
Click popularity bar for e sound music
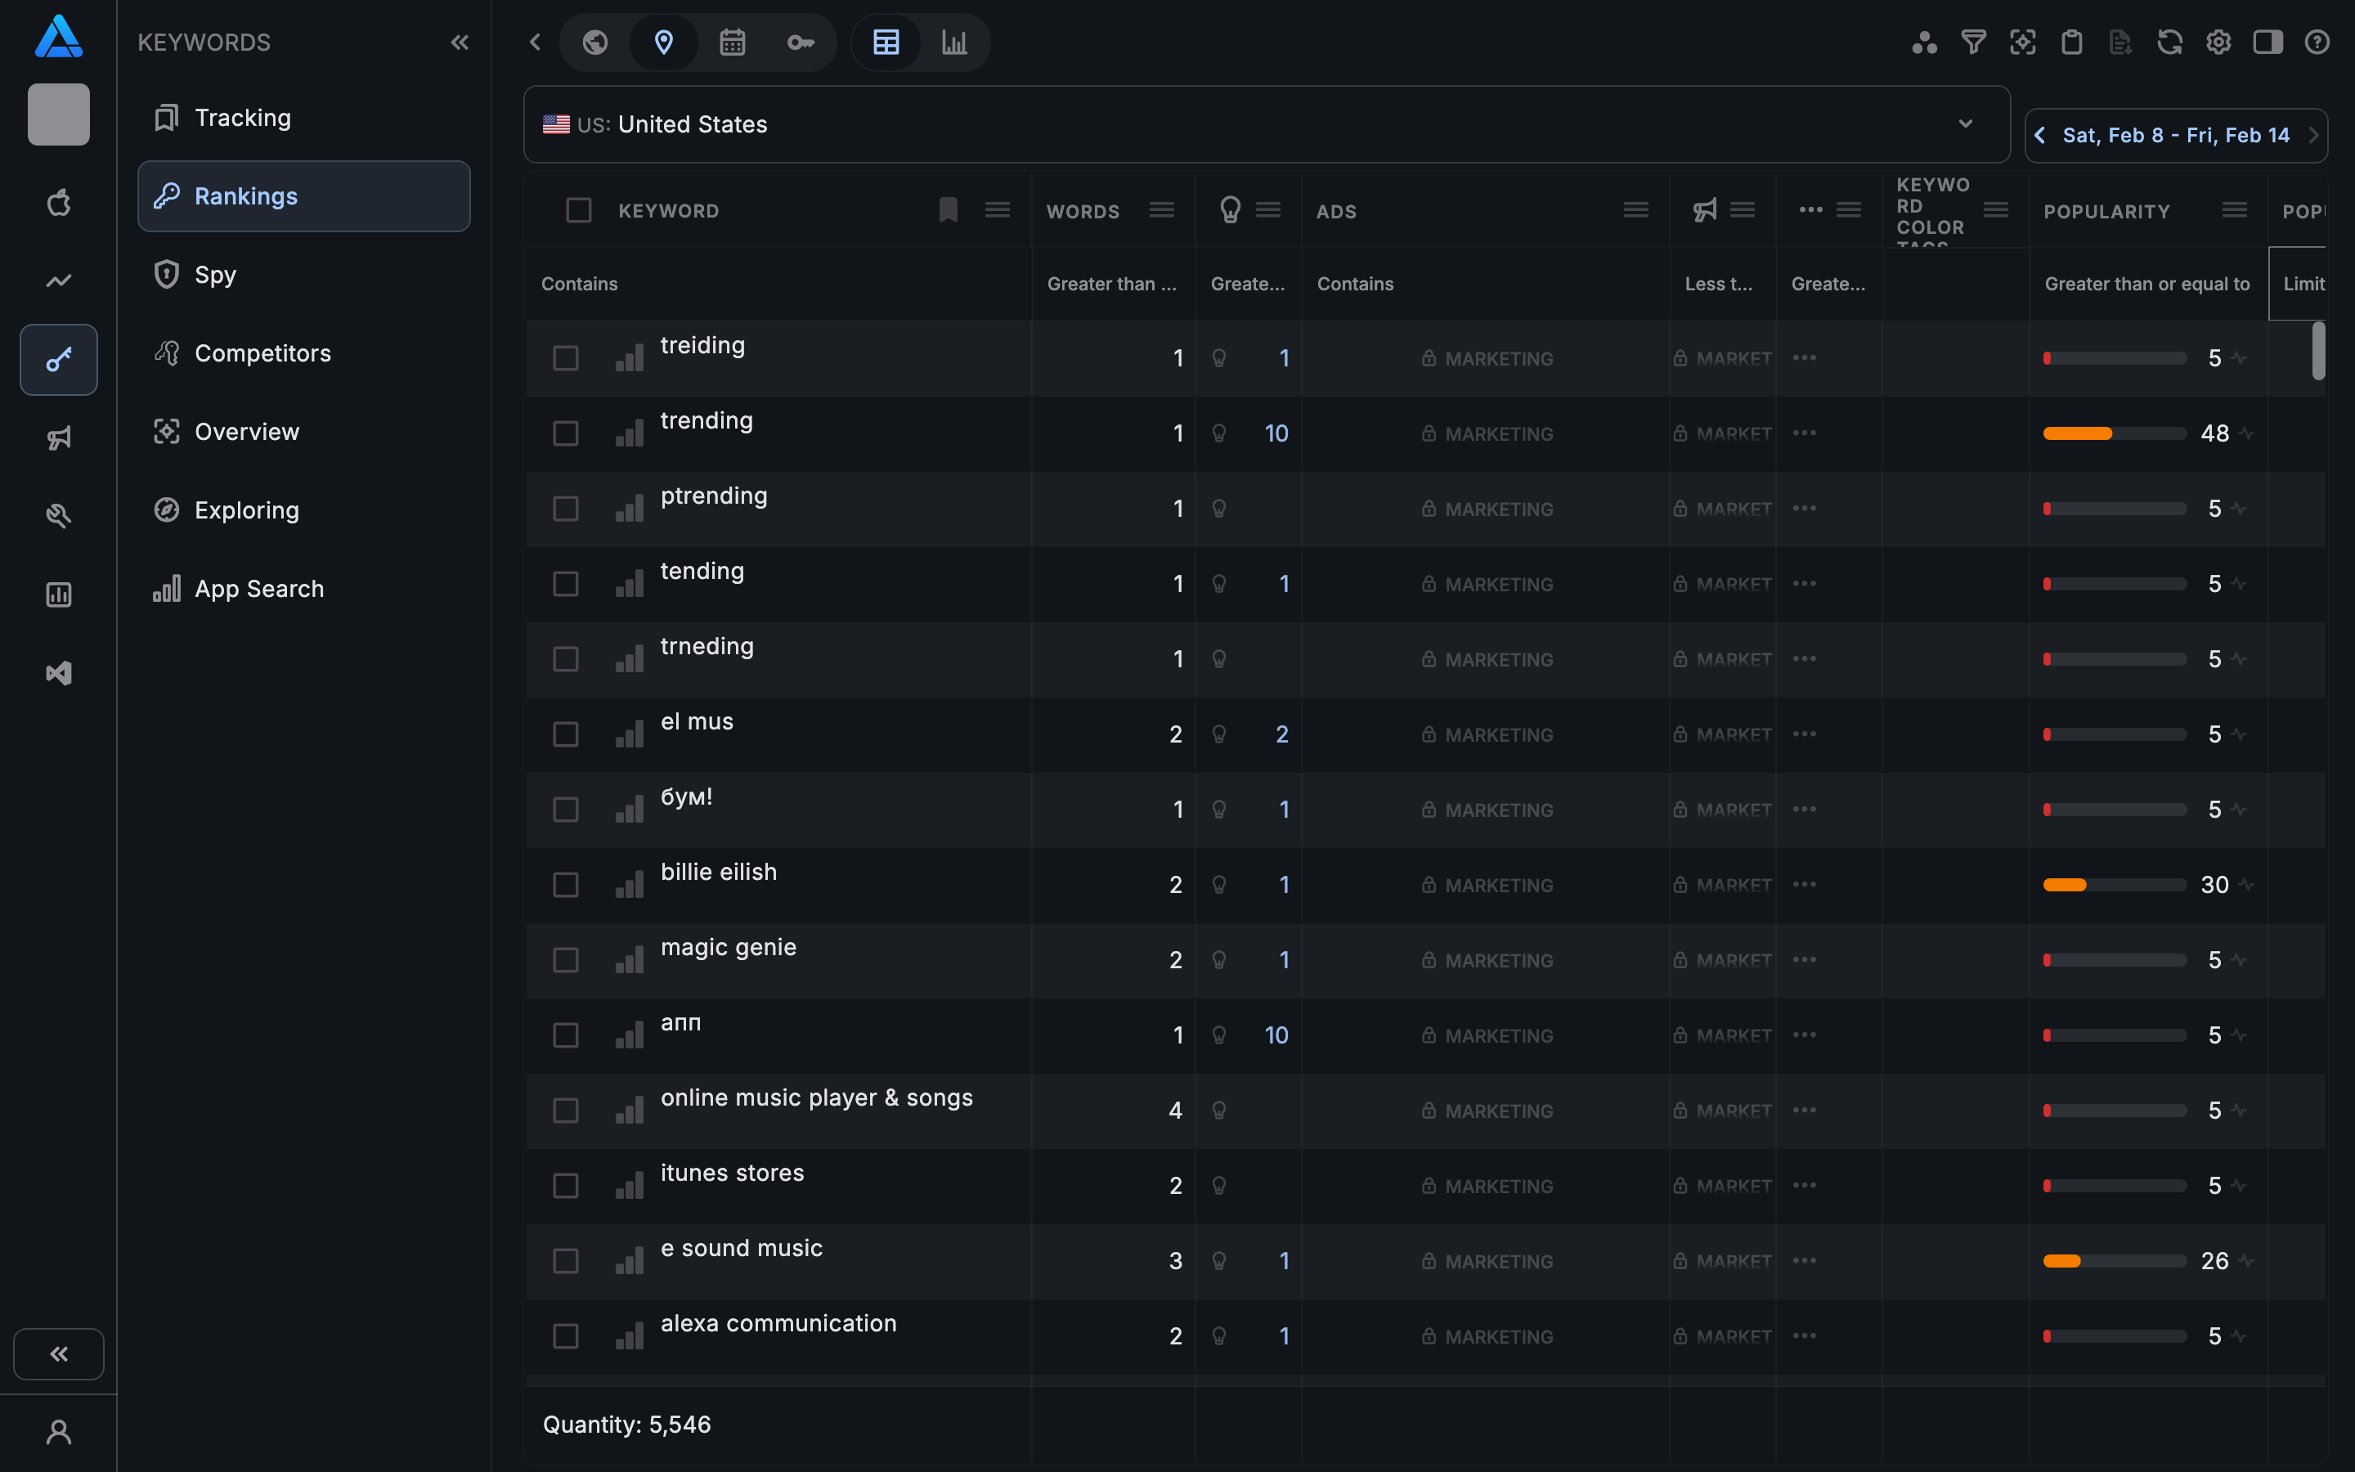[x=2114, y=1261]
